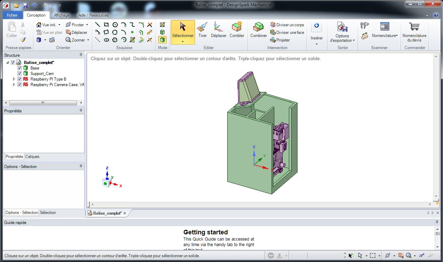Switch to 3D mode icon
The image size is (443, 262).
[x=162, y=40]
